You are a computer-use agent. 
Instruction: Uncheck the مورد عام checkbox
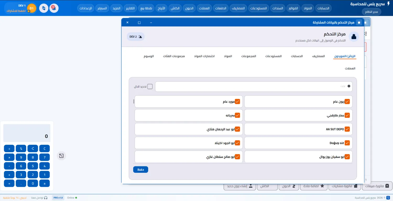click(x=237, y=102)
